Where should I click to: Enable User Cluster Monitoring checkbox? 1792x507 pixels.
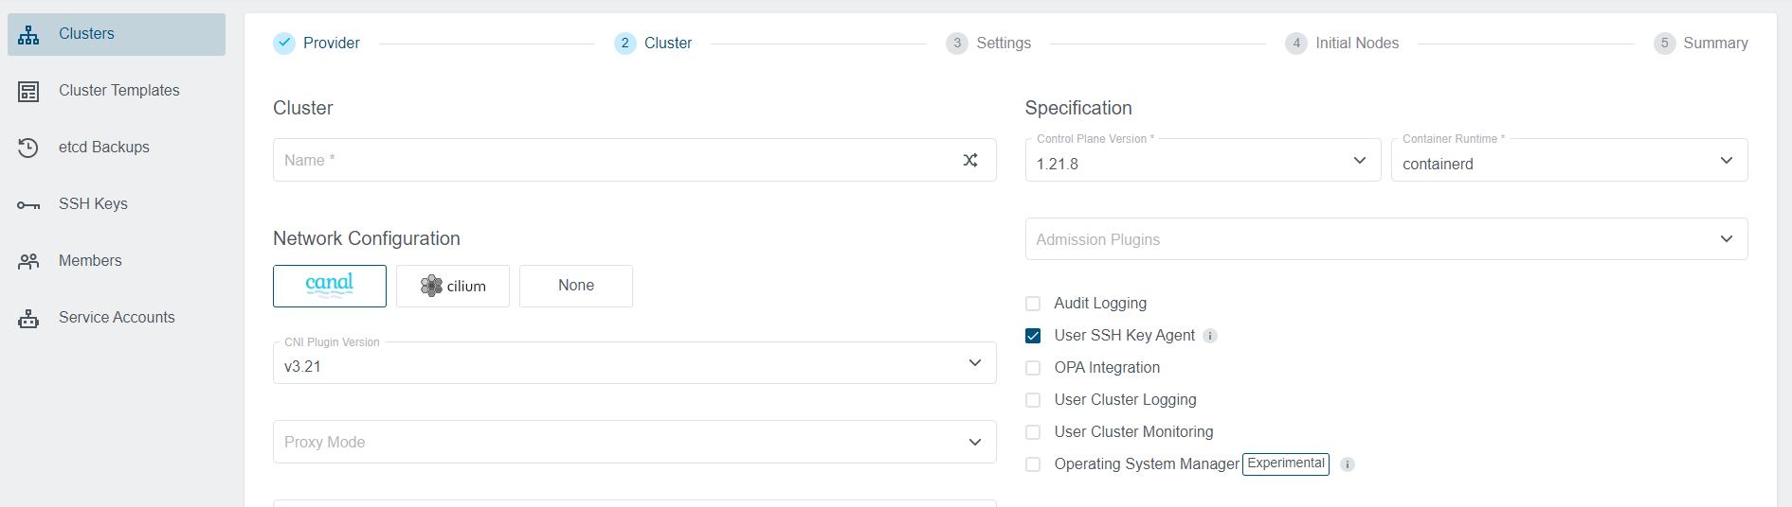tap(1033, 432)
